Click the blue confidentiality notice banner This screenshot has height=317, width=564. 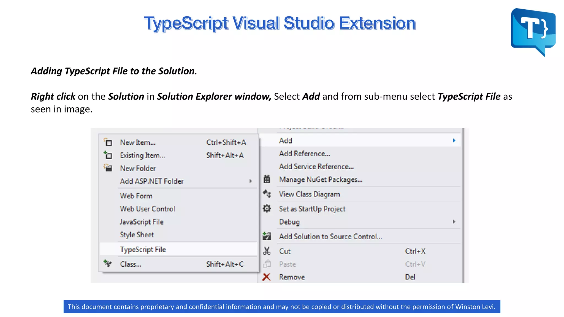point(282,307)
